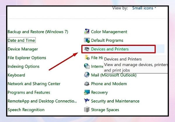Click the Internet Options globe icon
Viewport: 175px width, 122px height.
pos(87,66)
